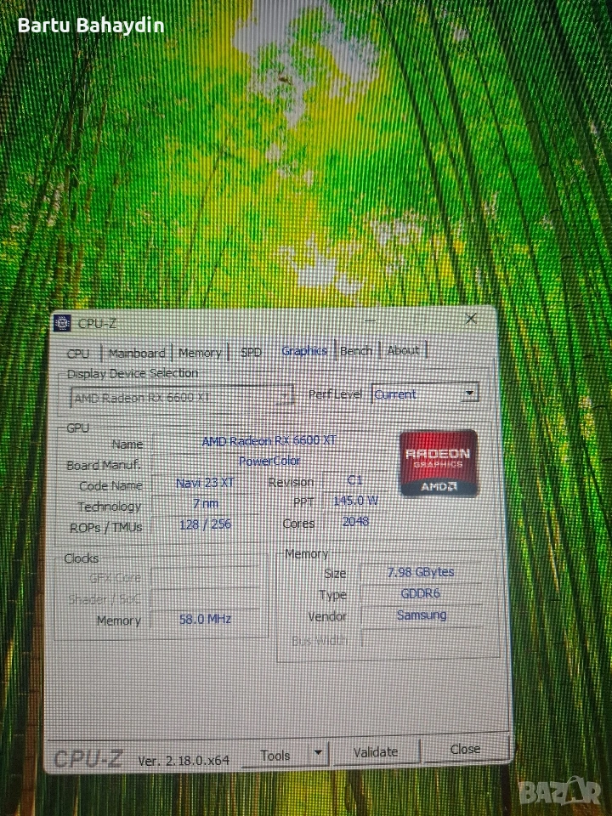612x816 pixels.
Task: Select the Graphics tab
Action: pyautogui.click(x=304, y=351)
